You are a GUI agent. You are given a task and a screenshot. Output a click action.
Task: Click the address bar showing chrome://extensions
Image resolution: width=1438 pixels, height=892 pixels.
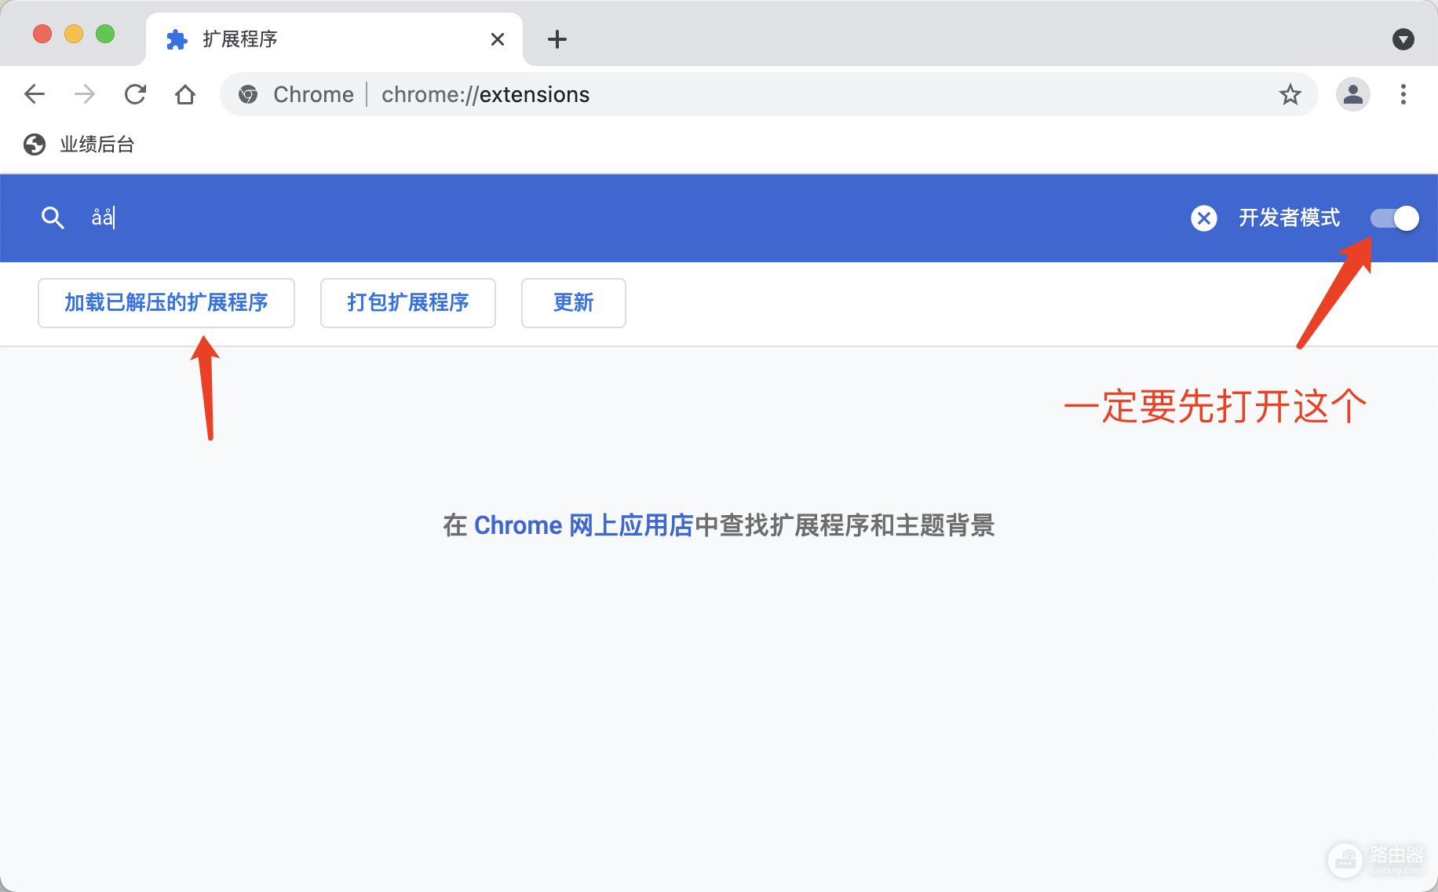pos(769,94)
